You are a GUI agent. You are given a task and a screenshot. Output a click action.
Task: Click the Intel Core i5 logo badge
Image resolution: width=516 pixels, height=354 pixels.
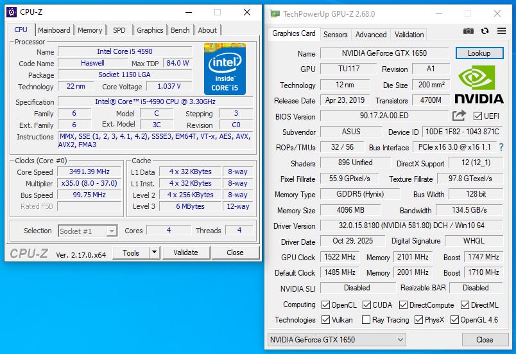pos(225,69)
